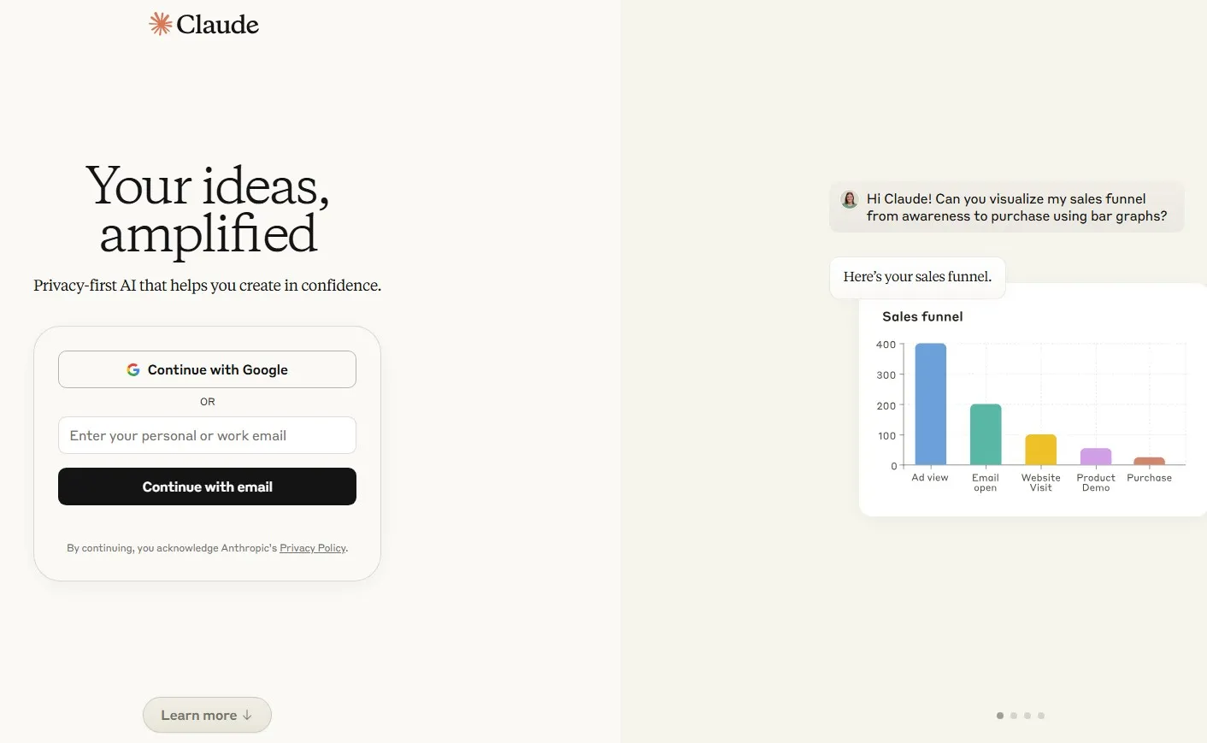Focus the personal or work email field
Screen dimensions: 1207x743
tap(207, 435)
